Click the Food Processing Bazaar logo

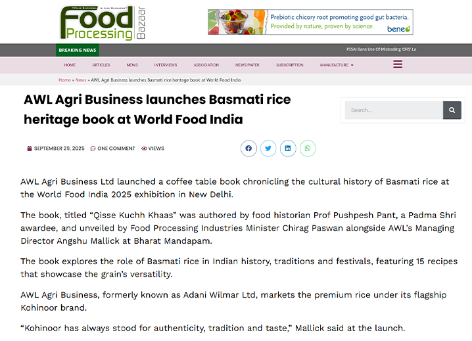(103, 23)
